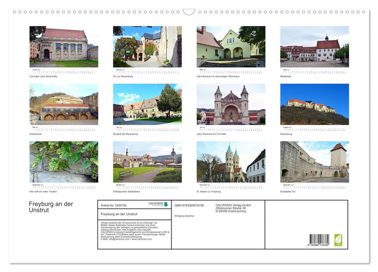This screenshot has width=378, height=272.
Task: Click boxed title 'Freyburg an der Unstrut'
Action: click(119, 214)
